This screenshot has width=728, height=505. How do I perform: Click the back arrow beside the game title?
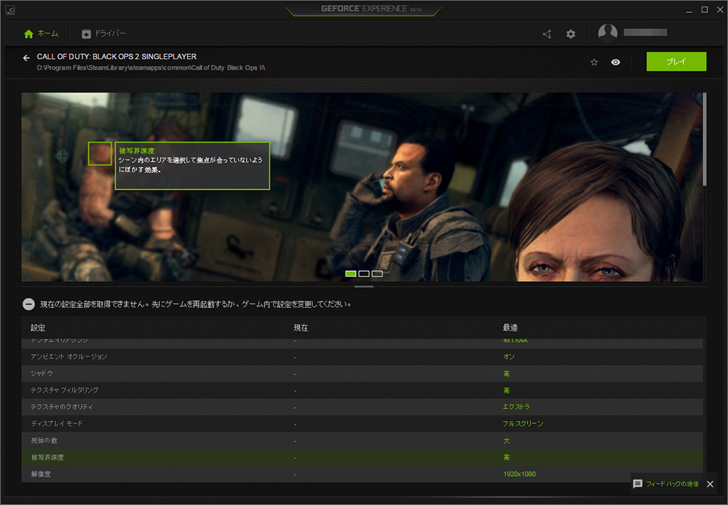point(26,58)
